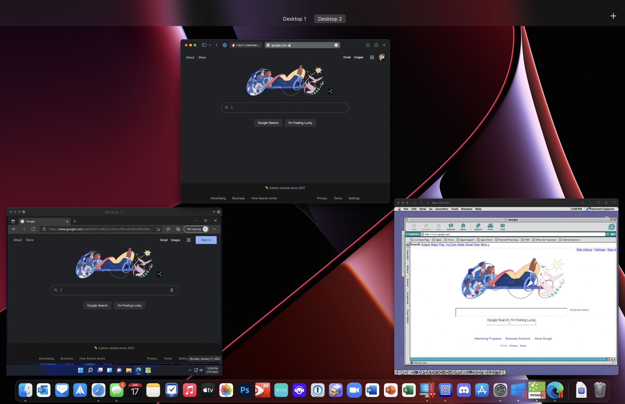Screen dimensions: 625x404
Task: Click voice search microphone in Edge Google page
Action: (x=172, y=290)
